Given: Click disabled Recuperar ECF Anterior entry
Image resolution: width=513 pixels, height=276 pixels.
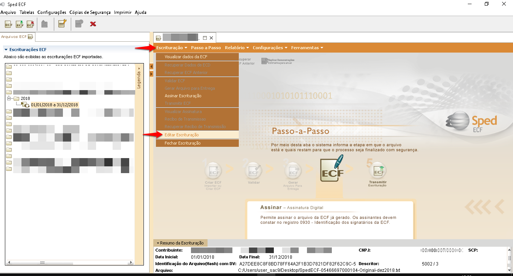Looking at the screenshot, I should click(197, 72).
